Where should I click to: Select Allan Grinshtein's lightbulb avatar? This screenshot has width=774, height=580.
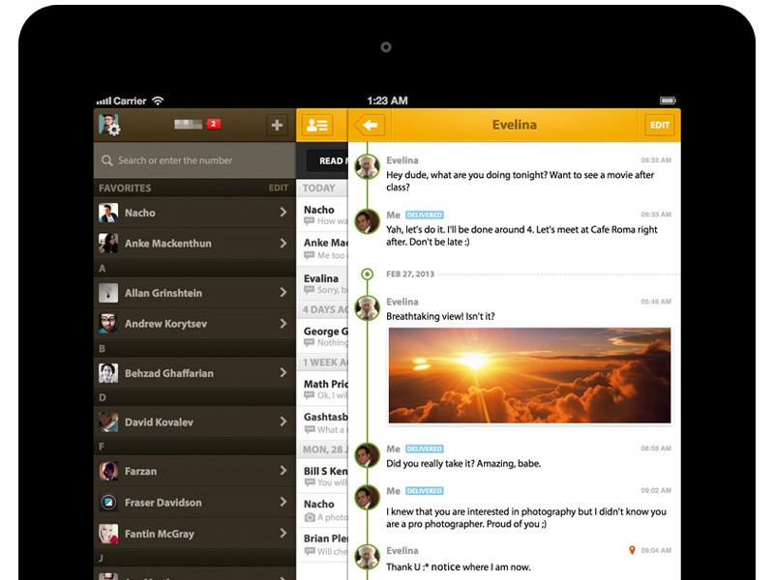tap(108, 293)
